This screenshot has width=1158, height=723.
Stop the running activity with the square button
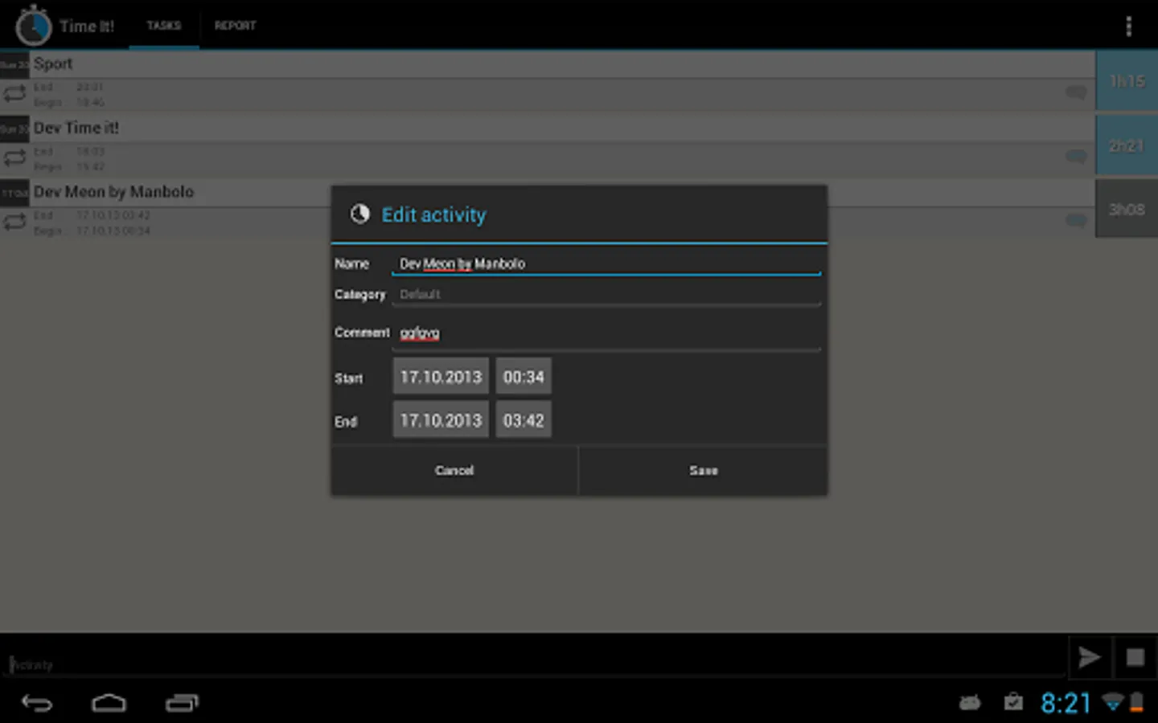(x=1135, y=657)
